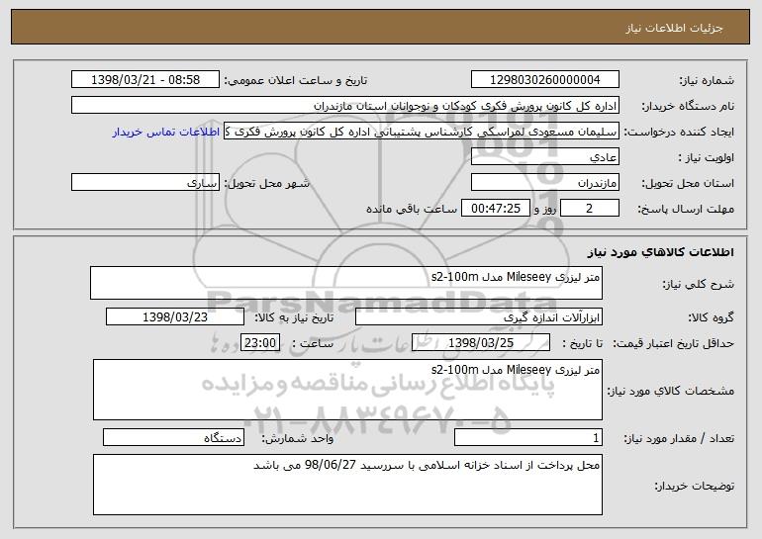This screenshot has width=762, height=539.
Task: Click the شرح کلی نیاز text area
Action: coord(346,283)
